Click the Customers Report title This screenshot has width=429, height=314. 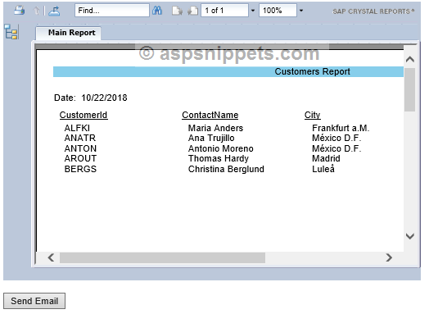(312, 71)
